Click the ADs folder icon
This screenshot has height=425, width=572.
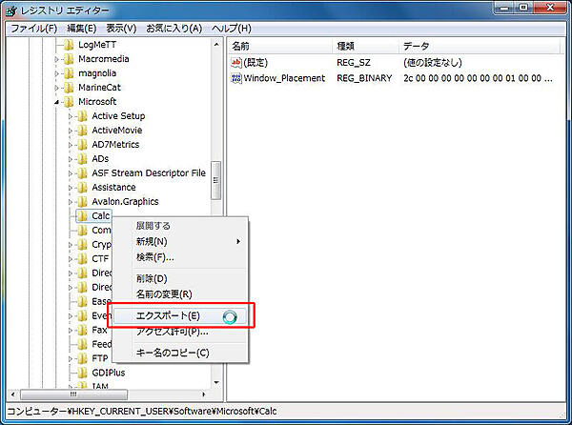click(82, 159)
